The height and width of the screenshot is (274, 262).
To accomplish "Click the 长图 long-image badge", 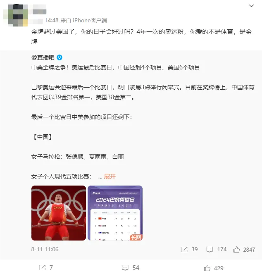I will (136, 237).
